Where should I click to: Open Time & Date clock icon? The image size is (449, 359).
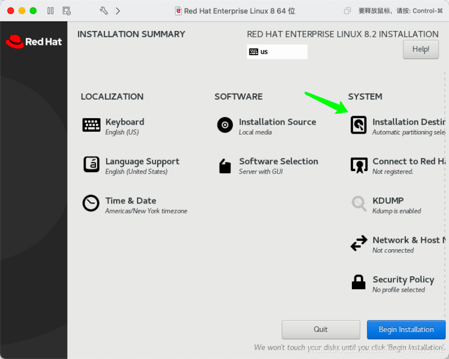[91, 203]
